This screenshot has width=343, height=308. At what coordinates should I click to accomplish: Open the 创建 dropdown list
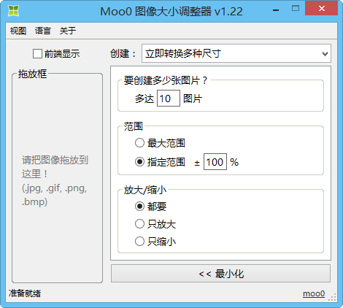[236, 53]
